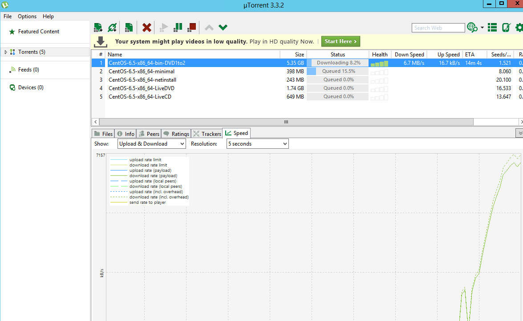523x321 pixels.
Task: Open the Show Upload & Download dropdown
Action: pos(152,144)
